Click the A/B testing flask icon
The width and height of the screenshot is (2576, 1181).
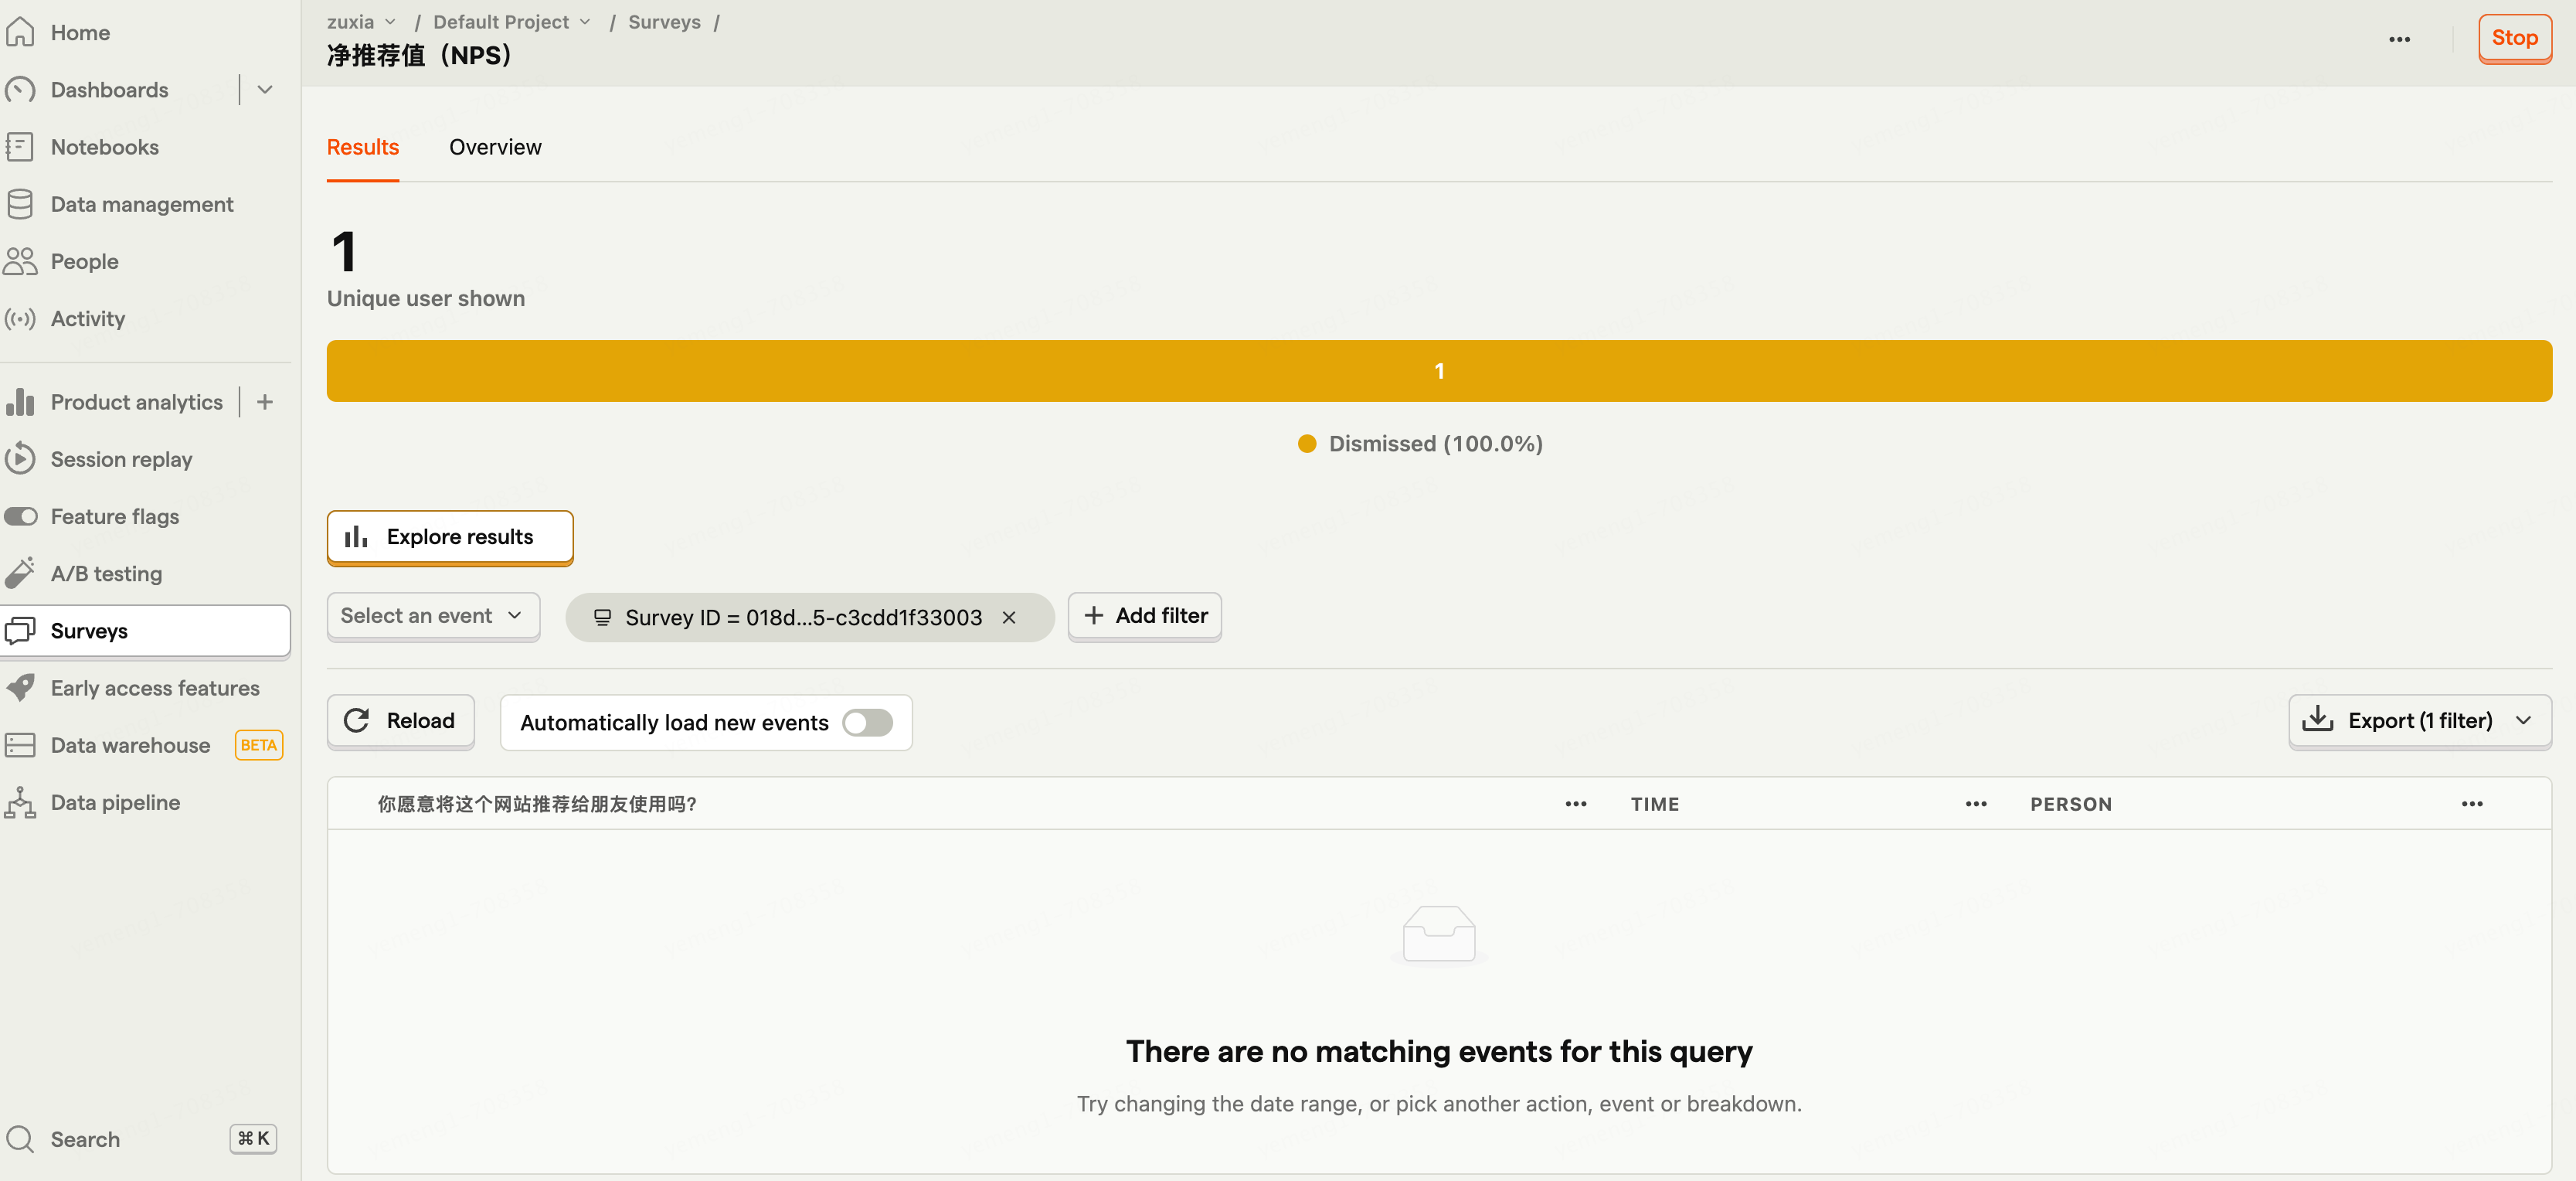[x=20, y=573]
